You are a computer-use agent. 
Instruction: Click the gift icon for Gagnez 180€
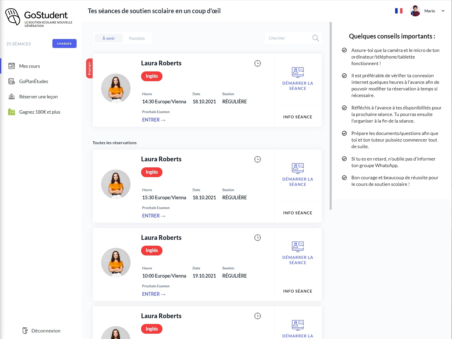(12, 112)
